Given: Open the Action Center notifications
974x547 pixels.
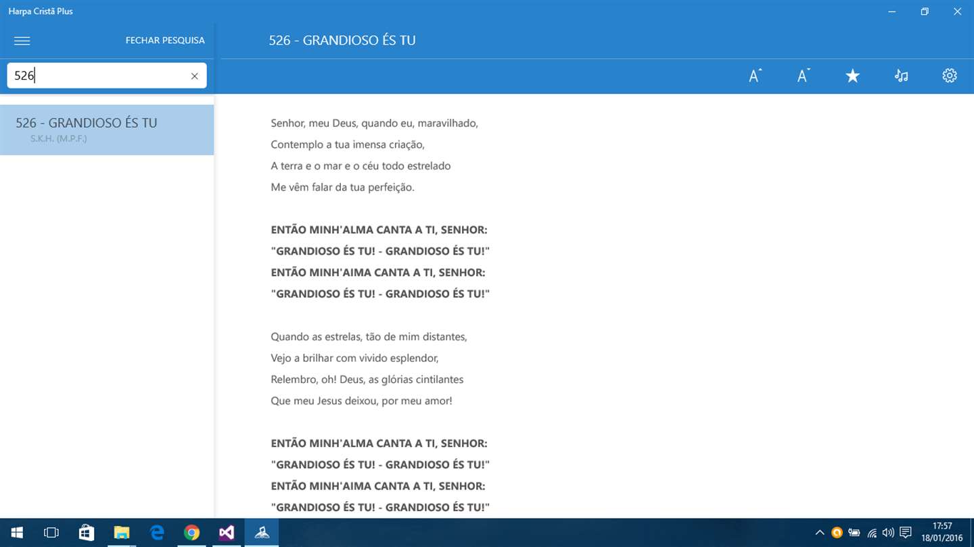Looking at the screenshot, I should 906,533.
